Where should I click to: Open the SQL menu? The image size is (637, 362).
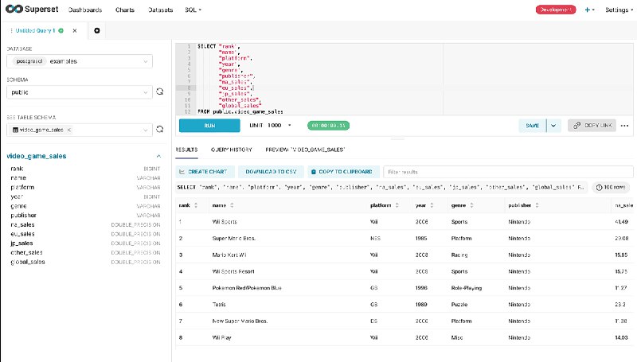(193, 10)
